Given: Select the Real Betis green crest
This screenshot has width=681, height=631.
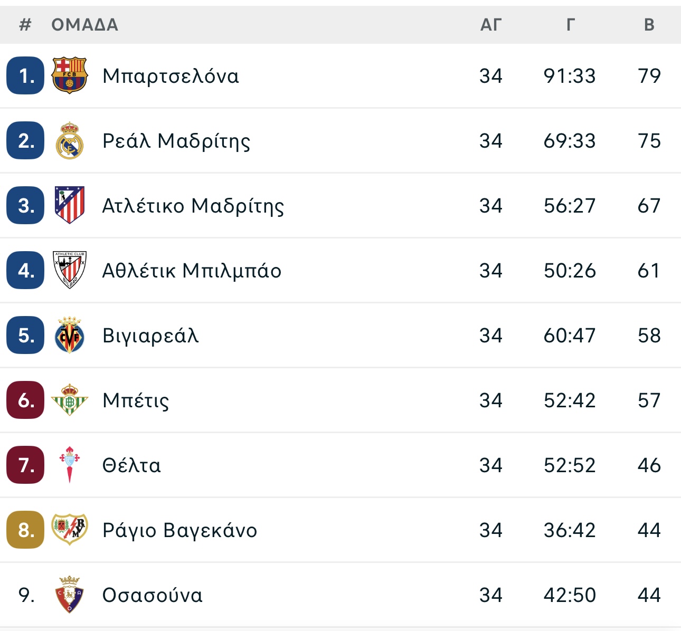Looking at the screenshot, I should (69, 400).
